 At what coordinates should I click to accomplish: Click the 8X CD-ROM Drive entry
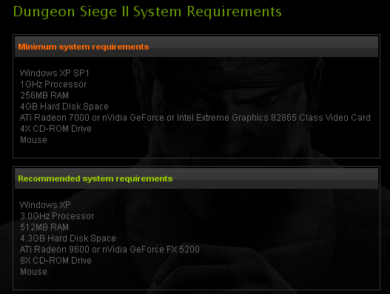tap(56, 261)
